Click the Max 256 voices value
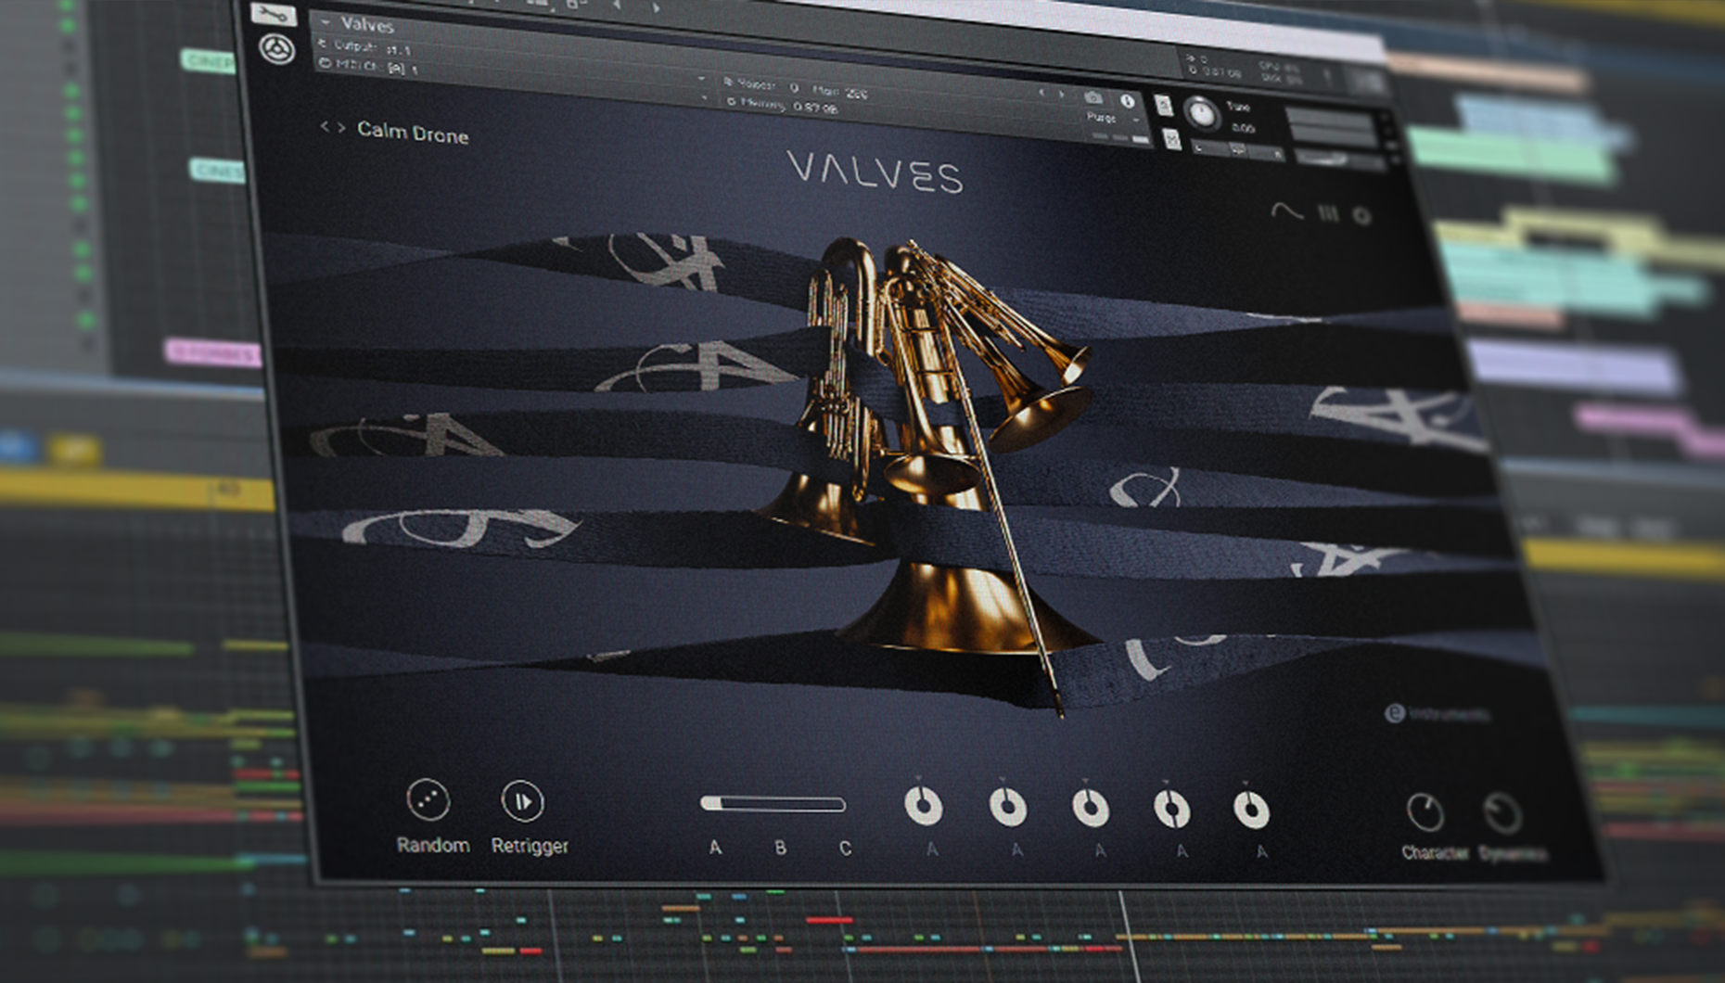The width and height of the screenshot is (1725, 983). pyautogui.click(x=840, y=91)
